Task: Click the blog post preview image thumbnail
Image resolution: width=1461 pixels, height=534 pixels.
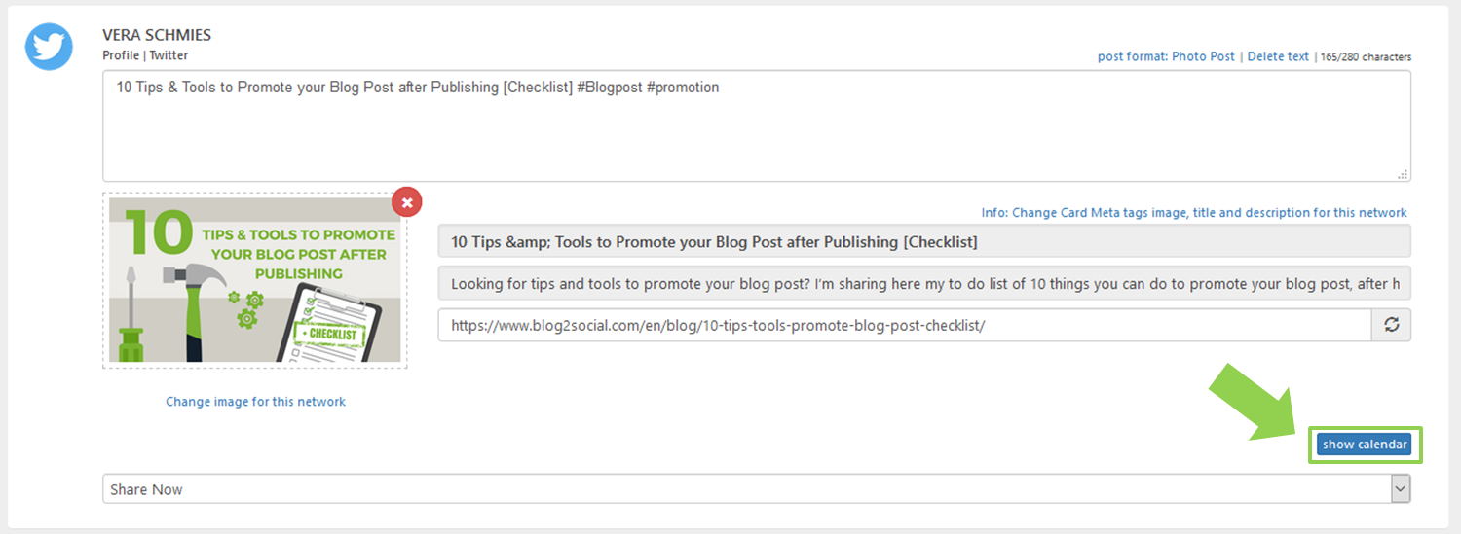Action: [255, 280]
